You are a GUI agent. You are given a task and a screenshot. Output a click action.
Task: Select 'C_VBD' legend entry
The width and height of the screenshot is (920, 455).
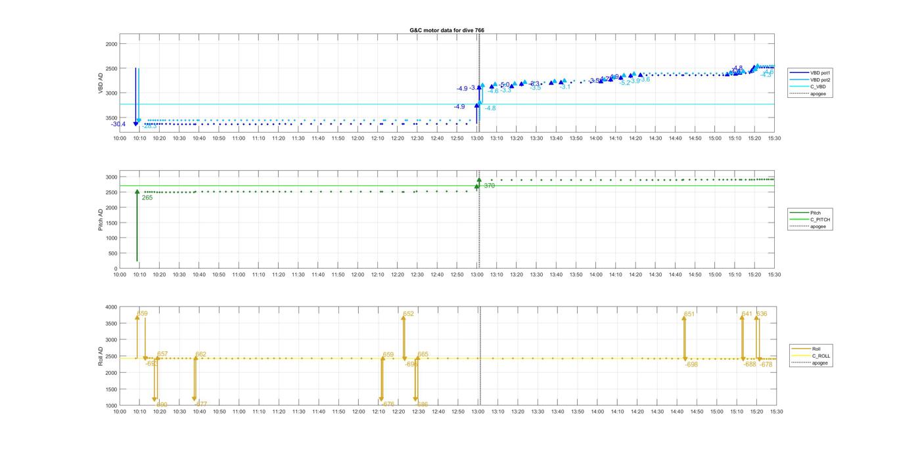tap(817, 87)
